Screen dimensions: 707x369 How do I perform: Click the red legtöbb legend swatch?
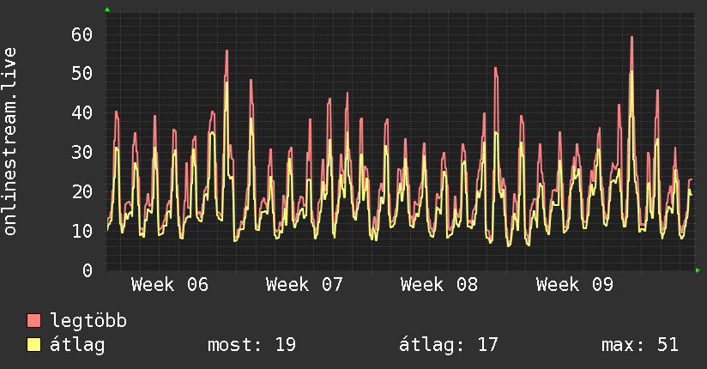pyautogui.click(x=34, y=321)
